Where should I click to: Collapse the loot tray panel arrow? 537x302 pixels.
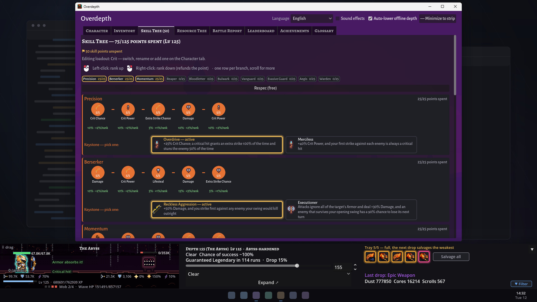(532, 249)
